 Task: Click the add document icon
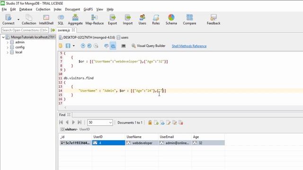click(x=156, y=123)
